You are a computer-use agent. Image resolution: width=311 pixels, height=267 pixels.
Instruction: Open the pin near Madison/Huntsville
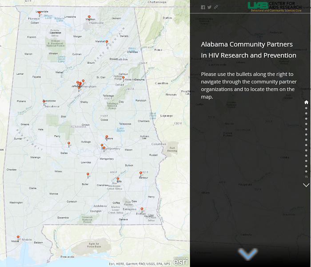89,18
